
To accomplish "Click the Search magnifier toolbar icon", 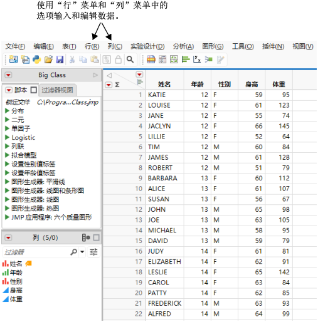I will pos(130,60).
